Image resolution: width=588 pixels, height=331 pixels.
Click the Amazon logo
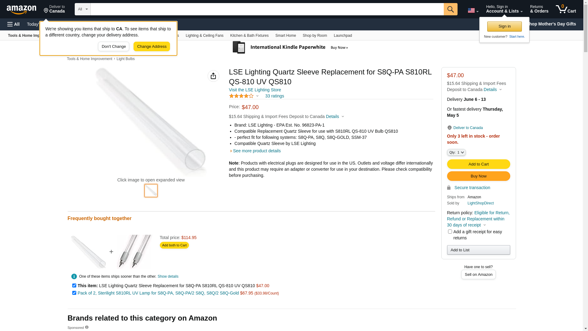(21, 10)
